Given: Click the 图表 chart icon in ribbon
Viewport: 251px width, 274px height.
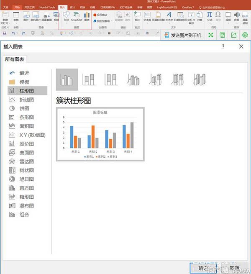Looking at the screenshot, I should click(87, 16).
